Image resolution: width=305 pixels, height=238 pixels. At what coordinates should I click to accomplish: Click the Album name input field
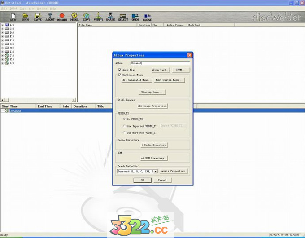click(160, 63)
